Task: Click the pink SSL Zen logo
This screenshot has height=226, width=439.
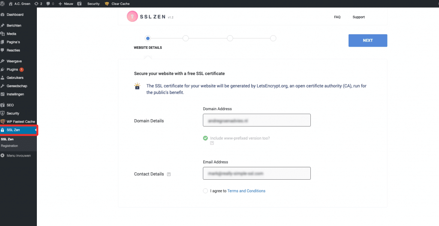Action: click(132, 17)
